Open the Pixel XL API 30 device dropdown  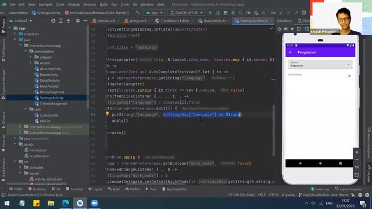(187, 13)
